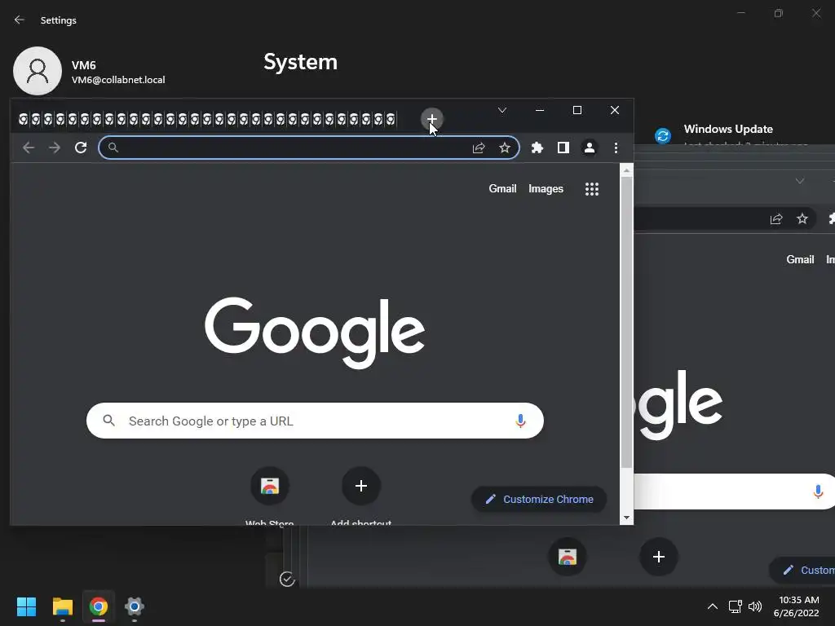835x626 pixels.
Task: Open Windows Update in Settings
Action: coord(728,129)
